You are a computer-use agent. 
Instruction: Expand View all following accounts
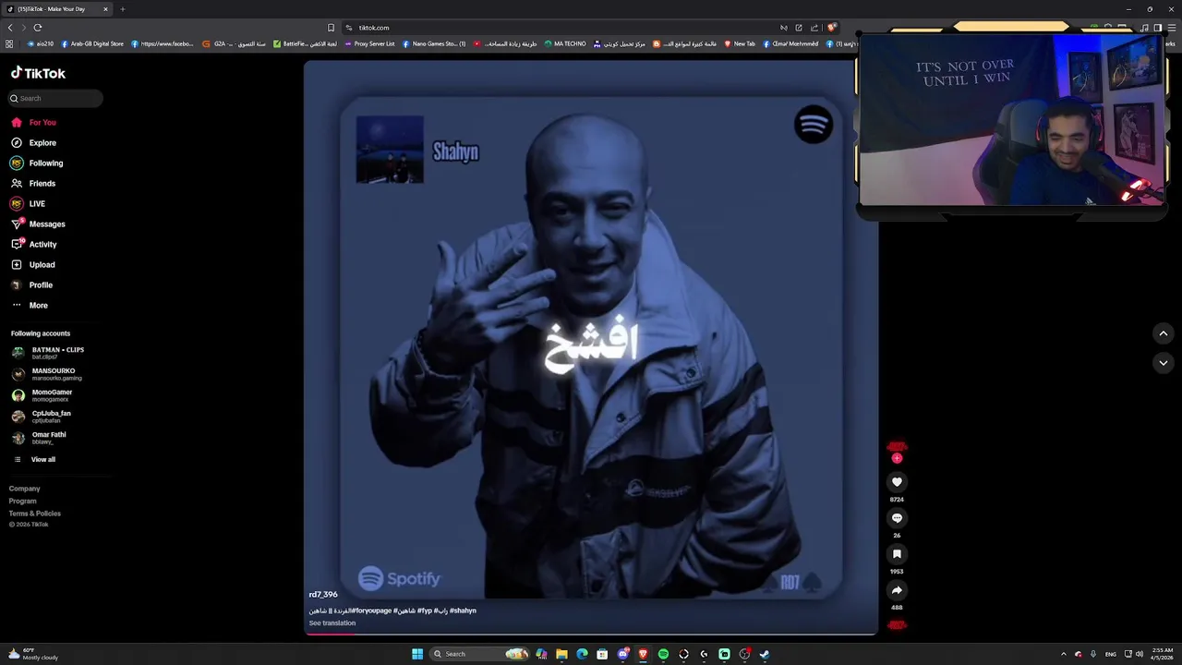(x=34, y=459)
